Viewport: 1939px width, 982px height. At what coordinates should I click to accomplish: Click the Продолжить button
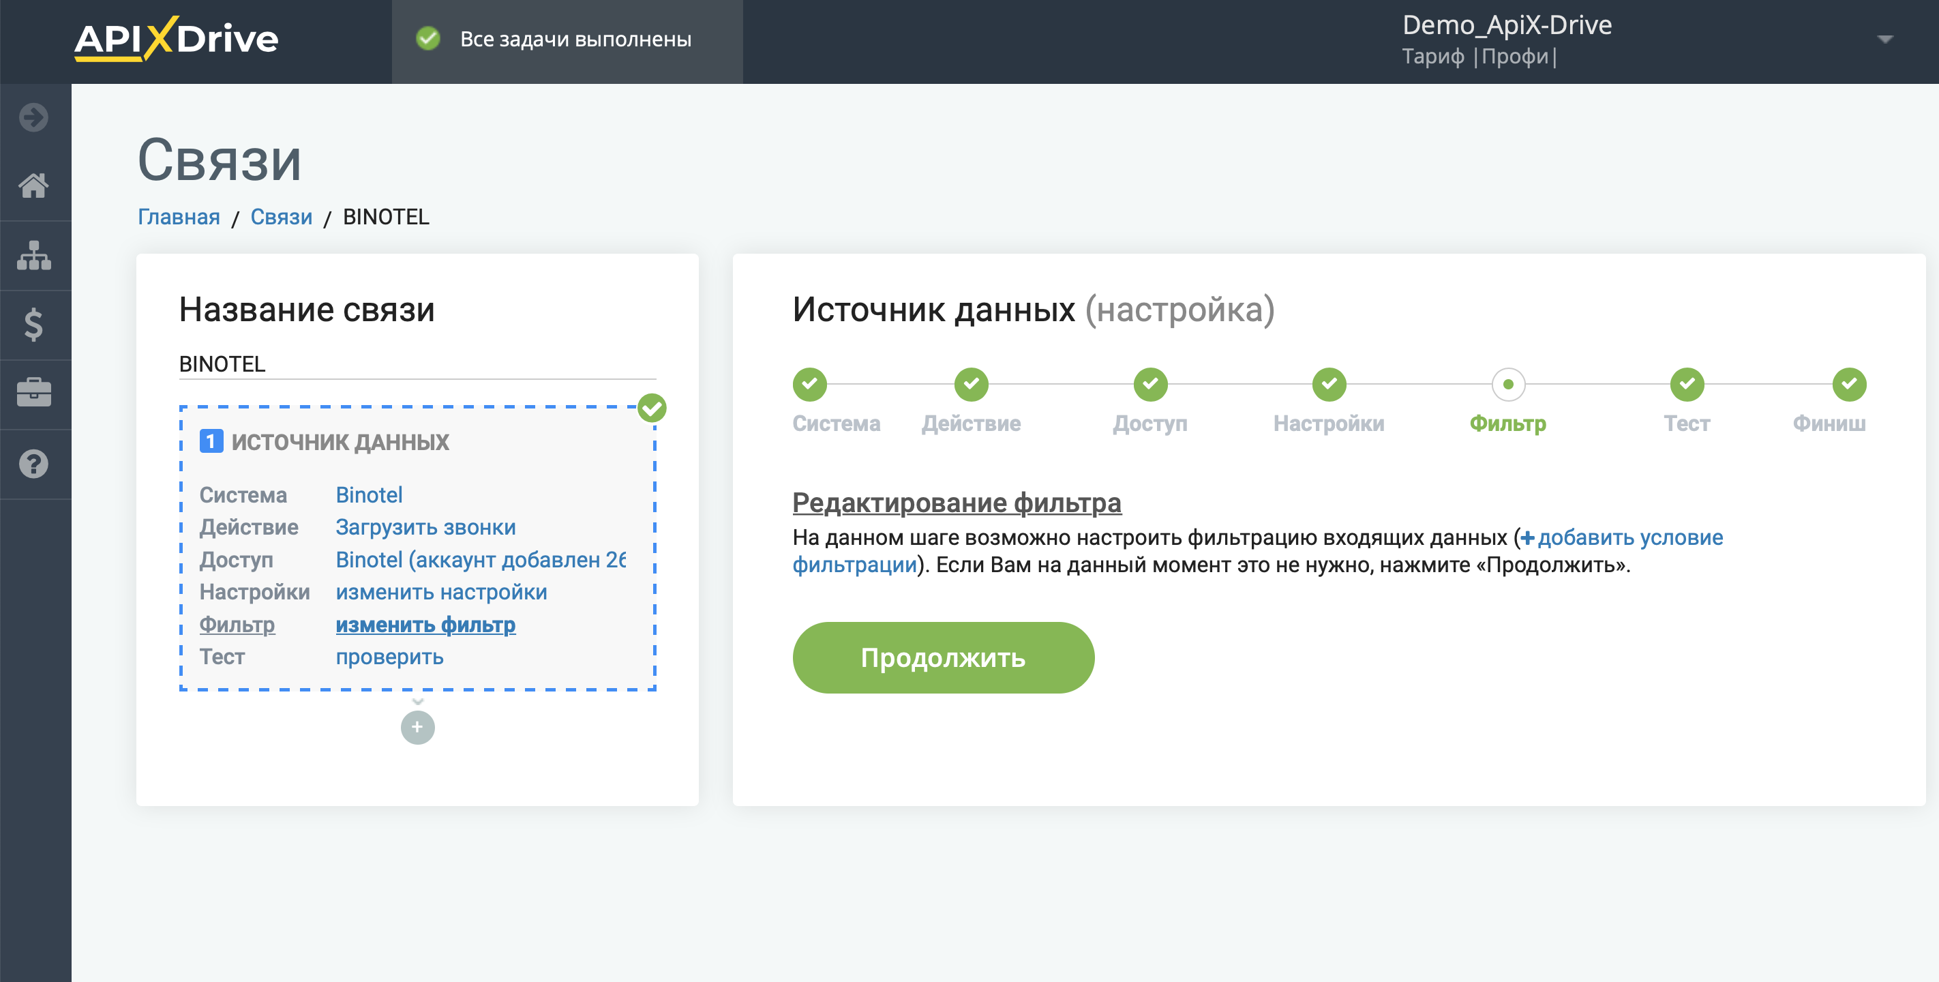[x=943, y=657]
